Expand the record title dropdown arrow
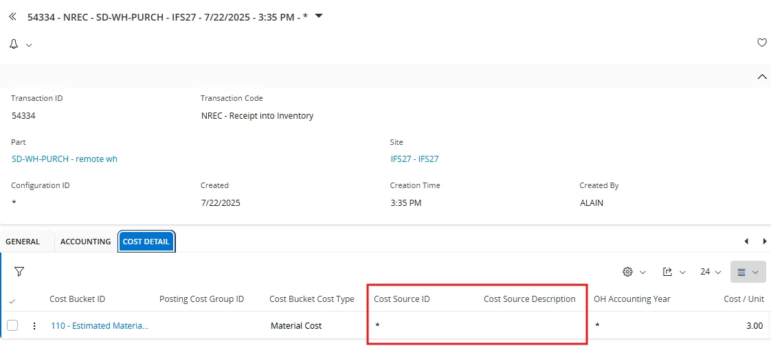Screen dimensions: 771x350 coord(319,16)
